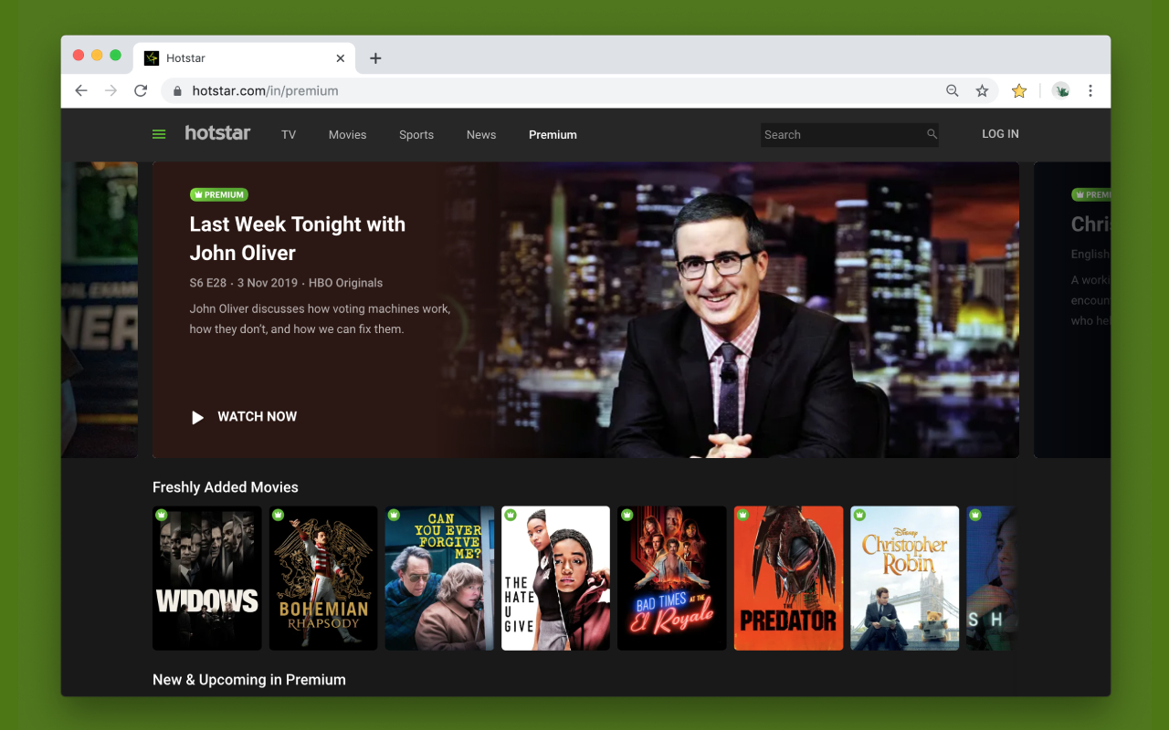Click the play icon beside WATCH NOW
Screen dimensions: 1169x730
[197, 417]
